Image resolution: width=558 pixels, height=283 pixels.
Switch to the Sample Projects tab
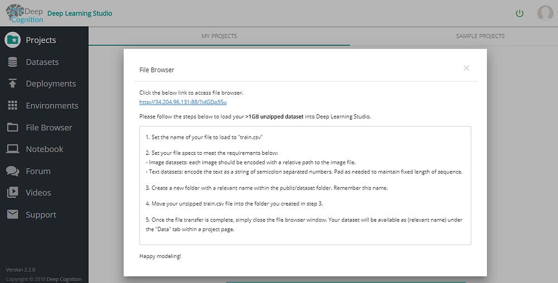[480, 36]
